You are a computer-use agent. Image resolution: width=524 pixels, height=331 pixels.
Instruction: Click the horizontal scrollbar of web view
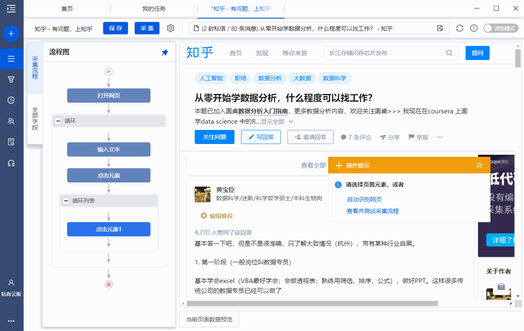pos(312,303)
